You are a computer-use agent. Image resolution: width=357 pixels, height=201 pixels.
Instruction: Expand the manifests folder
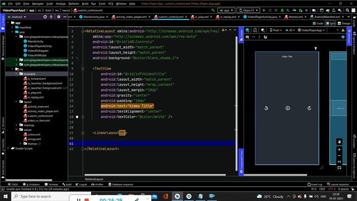[12, 27]
